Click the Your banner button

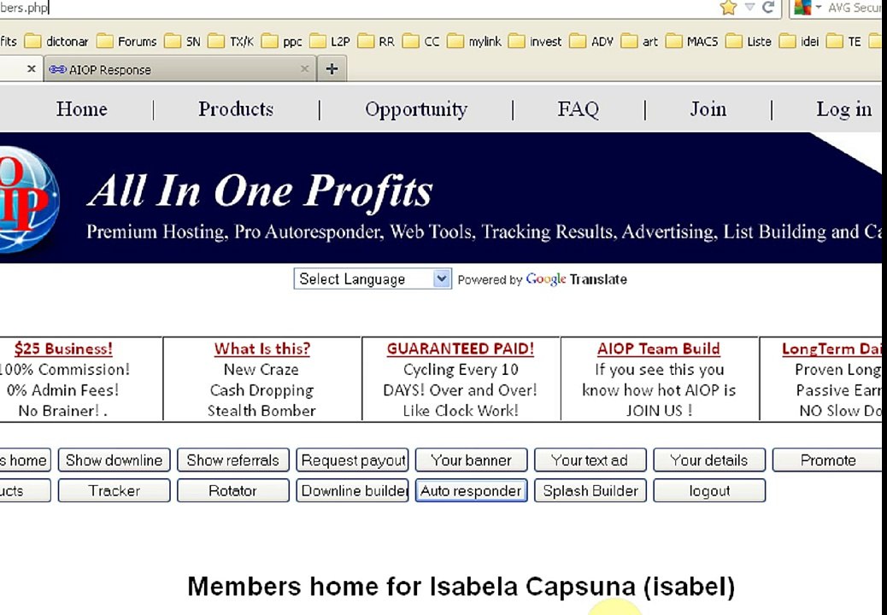pos(471,460)
